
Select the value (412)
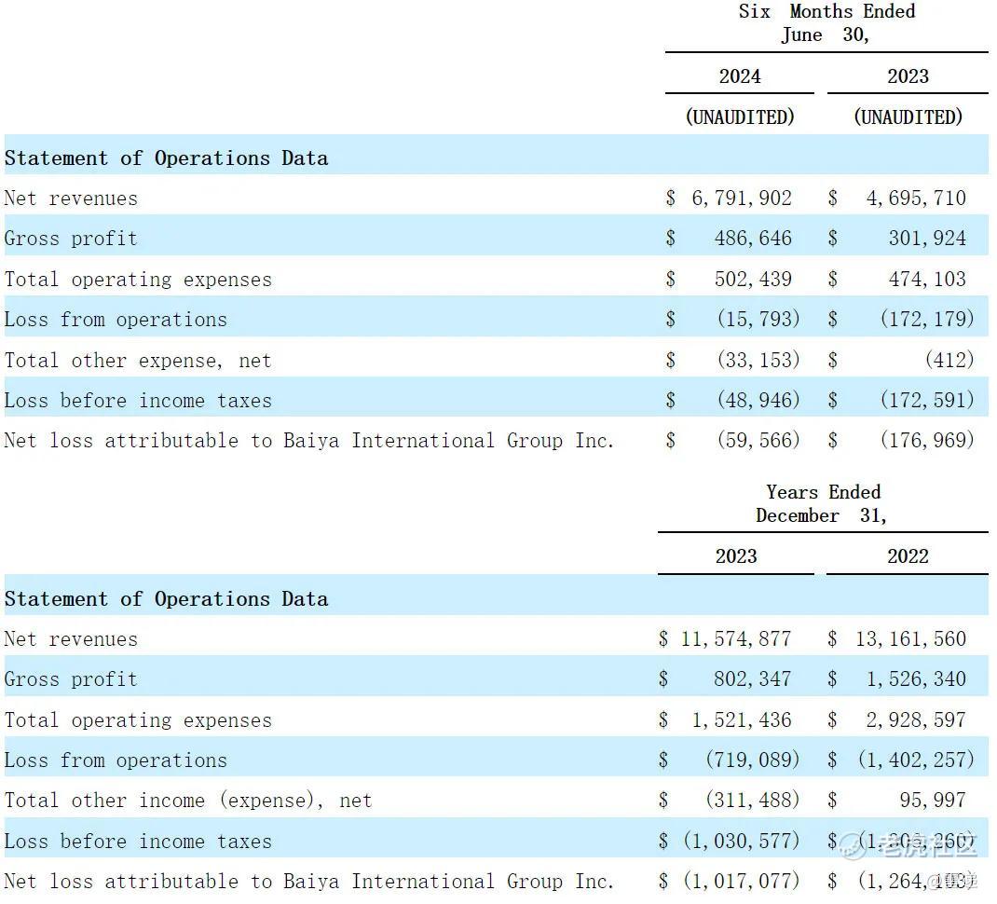click(x=949, y=360)
